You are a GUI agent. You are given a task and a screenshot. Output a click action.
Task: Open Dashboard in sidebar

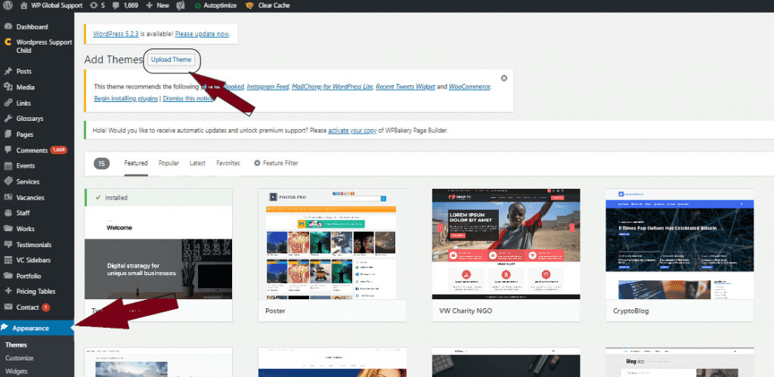[32, 26]
